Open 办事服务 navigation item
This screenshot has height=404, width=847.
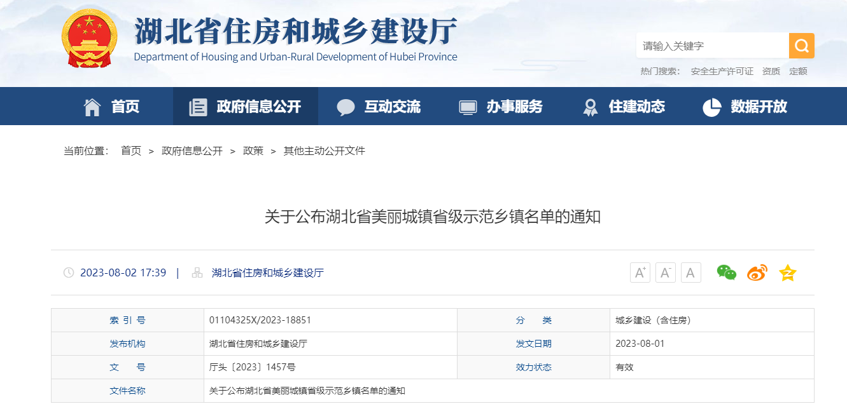(501, 107)
